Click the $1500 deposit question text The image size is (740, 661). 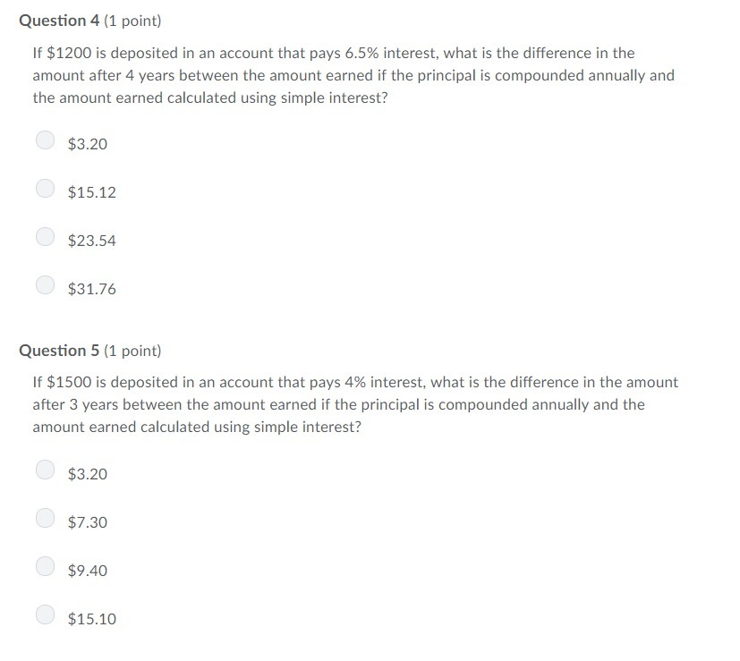355,404
